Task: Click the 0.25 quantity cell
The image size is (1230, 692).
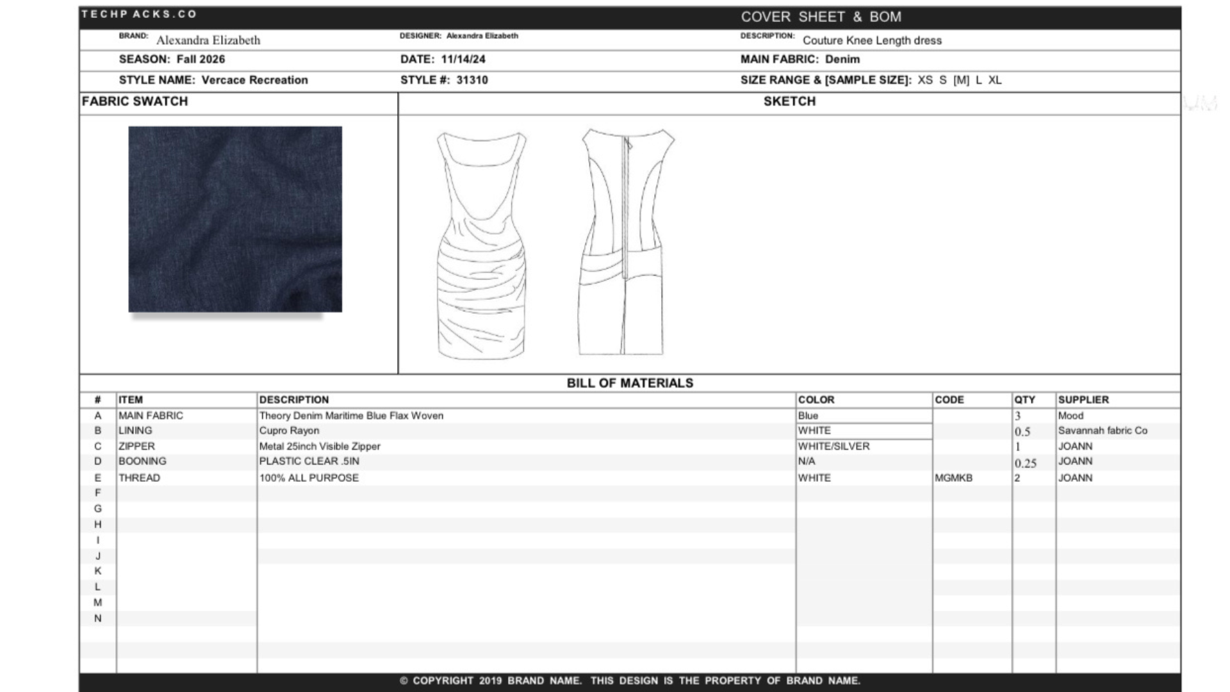Action: (x=1026, y=463)
